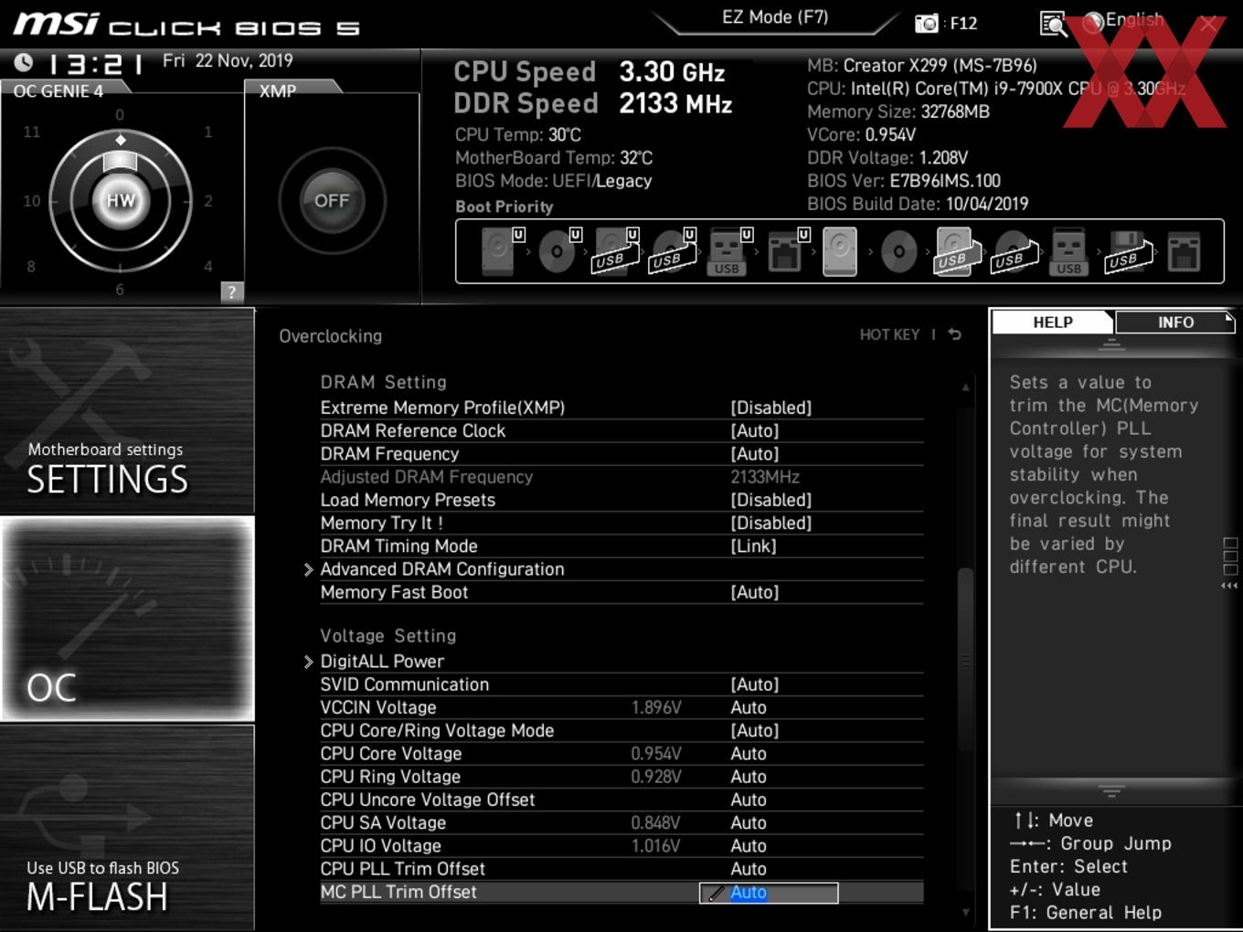Click the back arrow next to HOT KEY

[955, 334]
